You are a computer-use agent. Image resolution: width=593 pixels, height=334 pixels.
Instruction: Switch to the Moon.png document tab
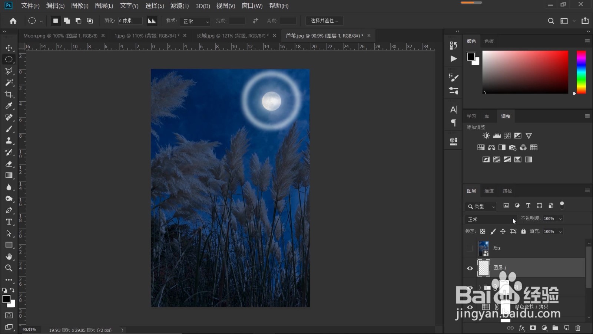pos(60,36)
